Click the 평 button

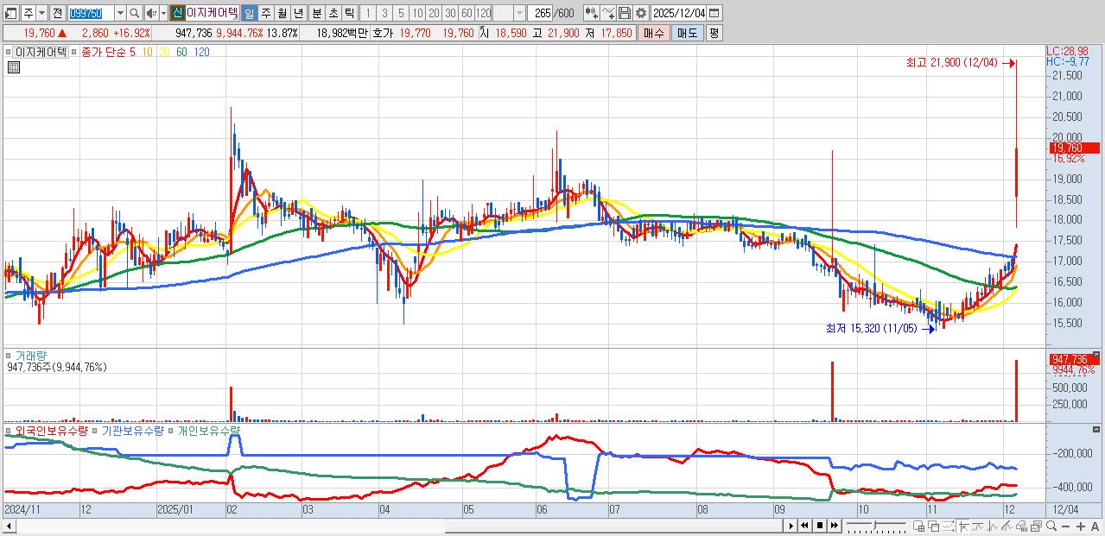[714, 33]
